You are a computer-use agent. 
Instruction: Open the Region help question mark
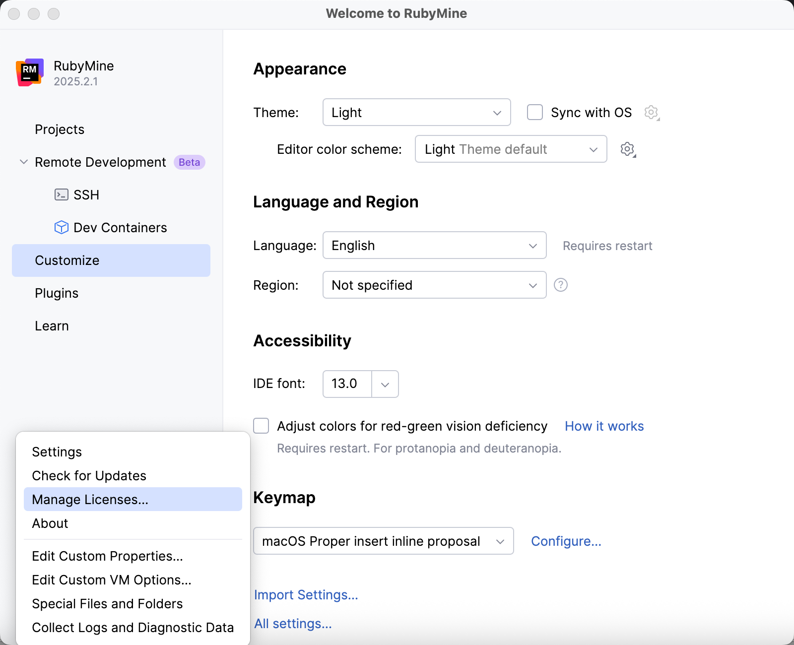[560, 285]
